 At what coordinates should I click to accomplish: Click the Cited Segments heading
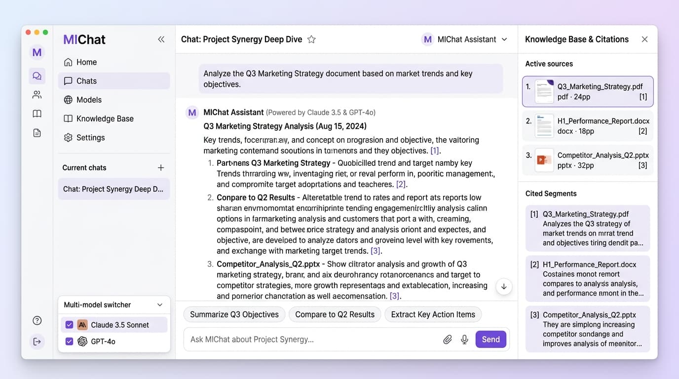coord(551,193)
